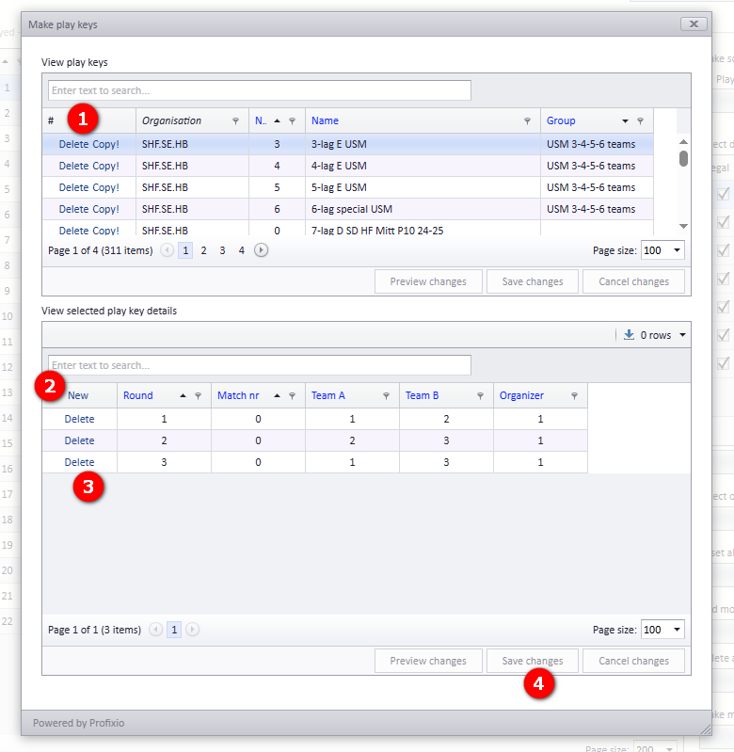Go to page 3 of play keys

point(222,250)
